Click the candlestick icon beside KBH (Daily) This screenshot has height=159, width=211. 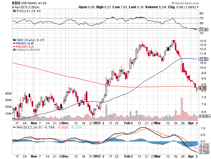pyautogui.click(x=14, y=40)
